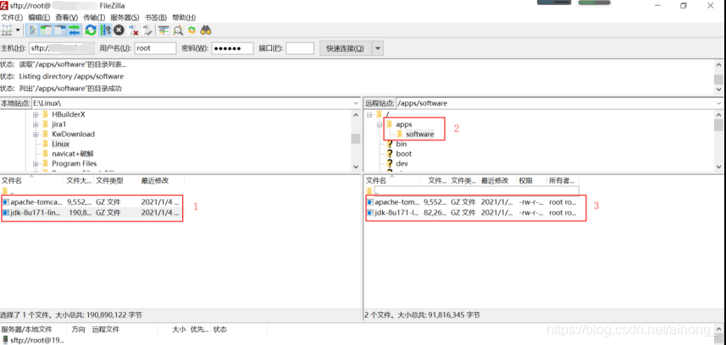Open the directory listing filters icon
This screenshot has width=726, height=345.
tap(163, 30)
